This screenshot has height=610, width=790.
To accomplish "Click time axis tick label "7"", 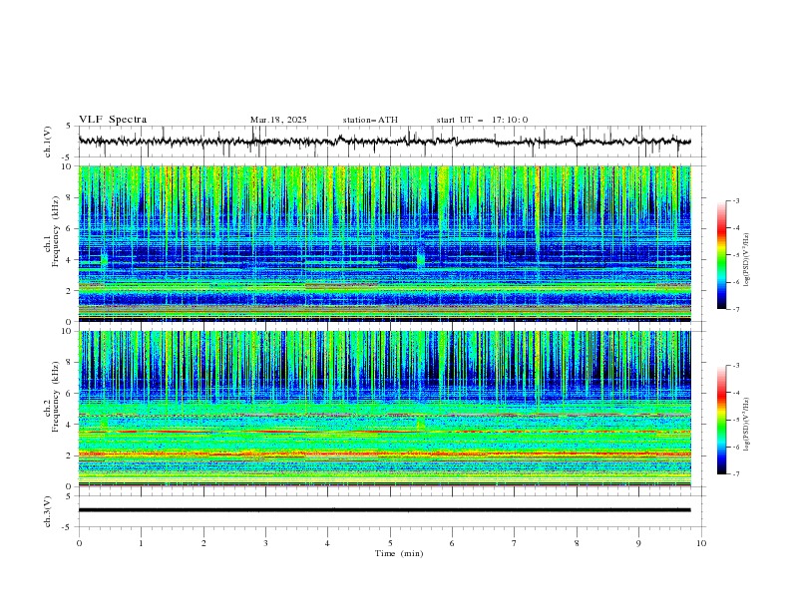I will pyautogui.click(x=515, y=543).
